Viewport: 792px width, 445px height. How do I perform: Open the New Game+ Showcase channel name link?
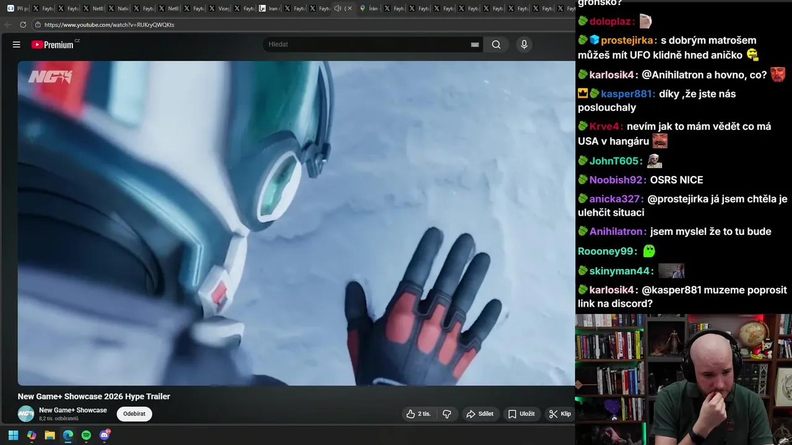pyautogui.click(x=73, y=410)
